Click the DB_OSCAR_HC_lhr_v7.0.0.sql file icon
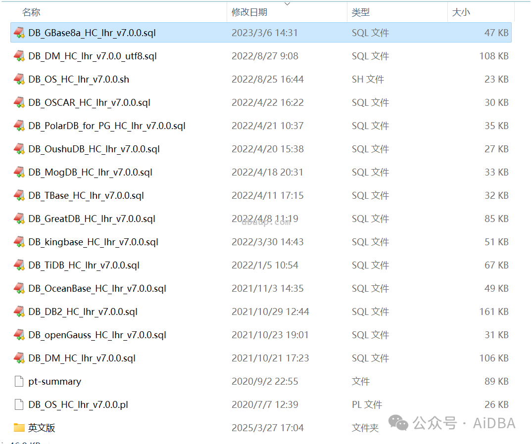 coord(19,102)
